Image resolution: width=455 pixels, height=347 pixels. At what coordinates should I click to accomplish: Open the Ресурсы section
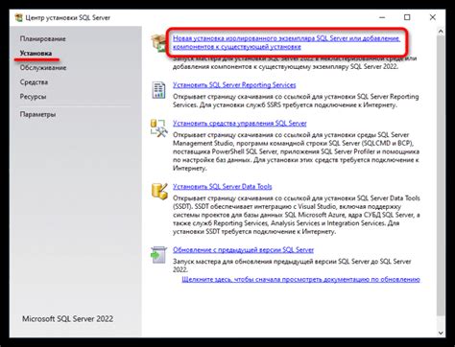coord(33,97)
